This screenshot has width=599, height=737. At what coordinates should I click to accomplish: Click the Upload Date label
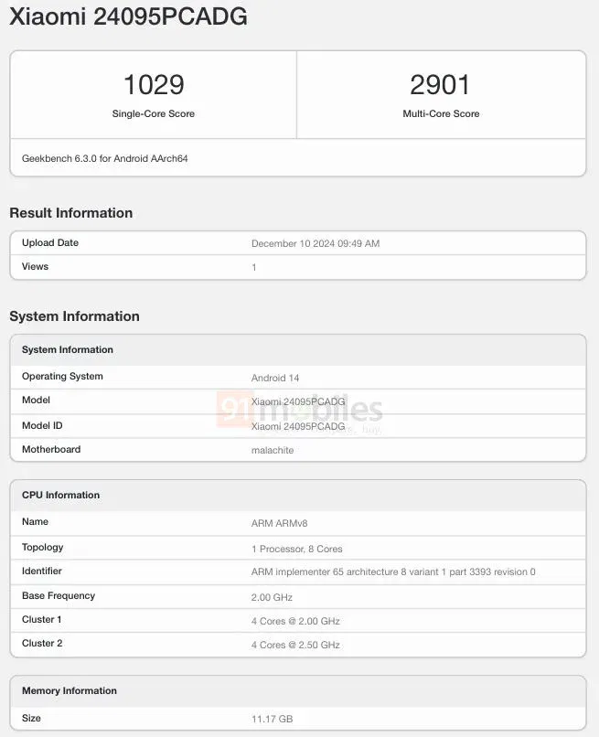(x=50, y=242)
